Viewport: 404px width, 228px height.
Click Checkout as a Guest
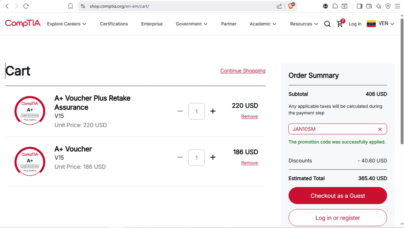pyautogui.click(x=337, y=196)
